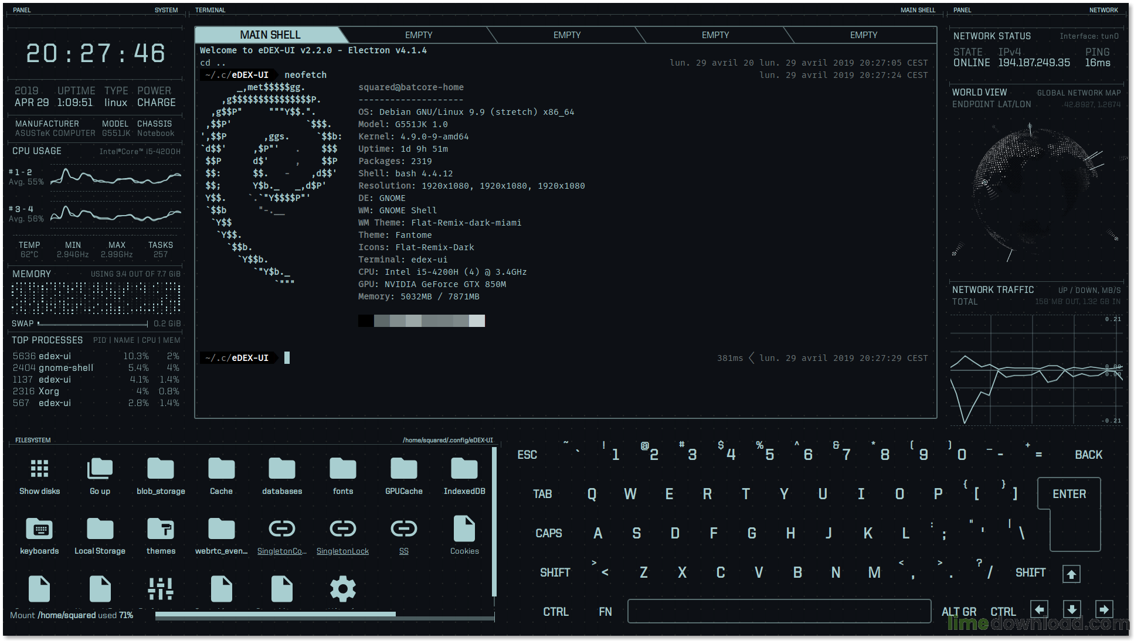Open the SingletonLock symlink

coord(342,529)
